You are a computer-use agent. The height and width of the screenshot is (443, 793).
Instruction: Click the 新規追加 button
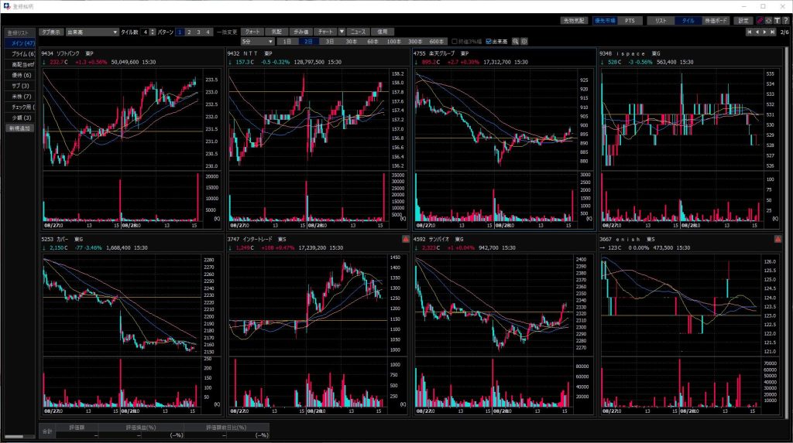(x=20, y=128)
